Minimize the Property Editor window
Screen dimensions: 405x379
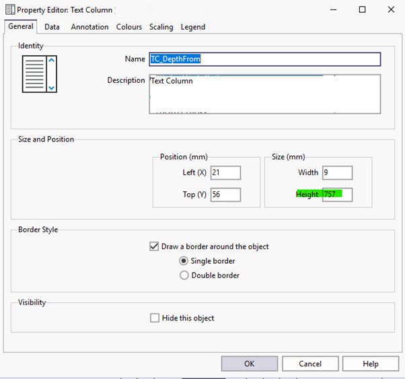click(333, 10)
